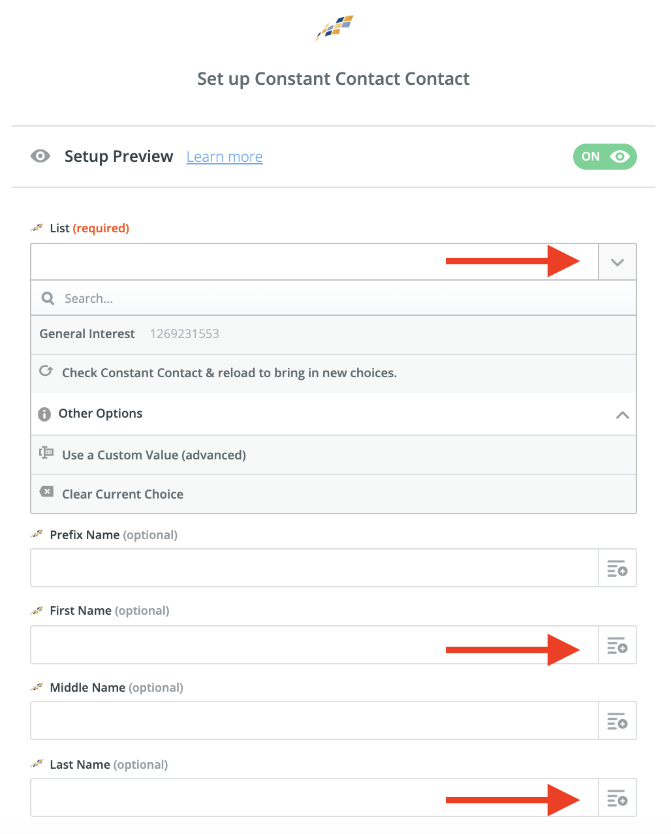Collapse the Other Options section
Image resolution: width=671 pixels, height=834 pixels.
pos(623,415)
